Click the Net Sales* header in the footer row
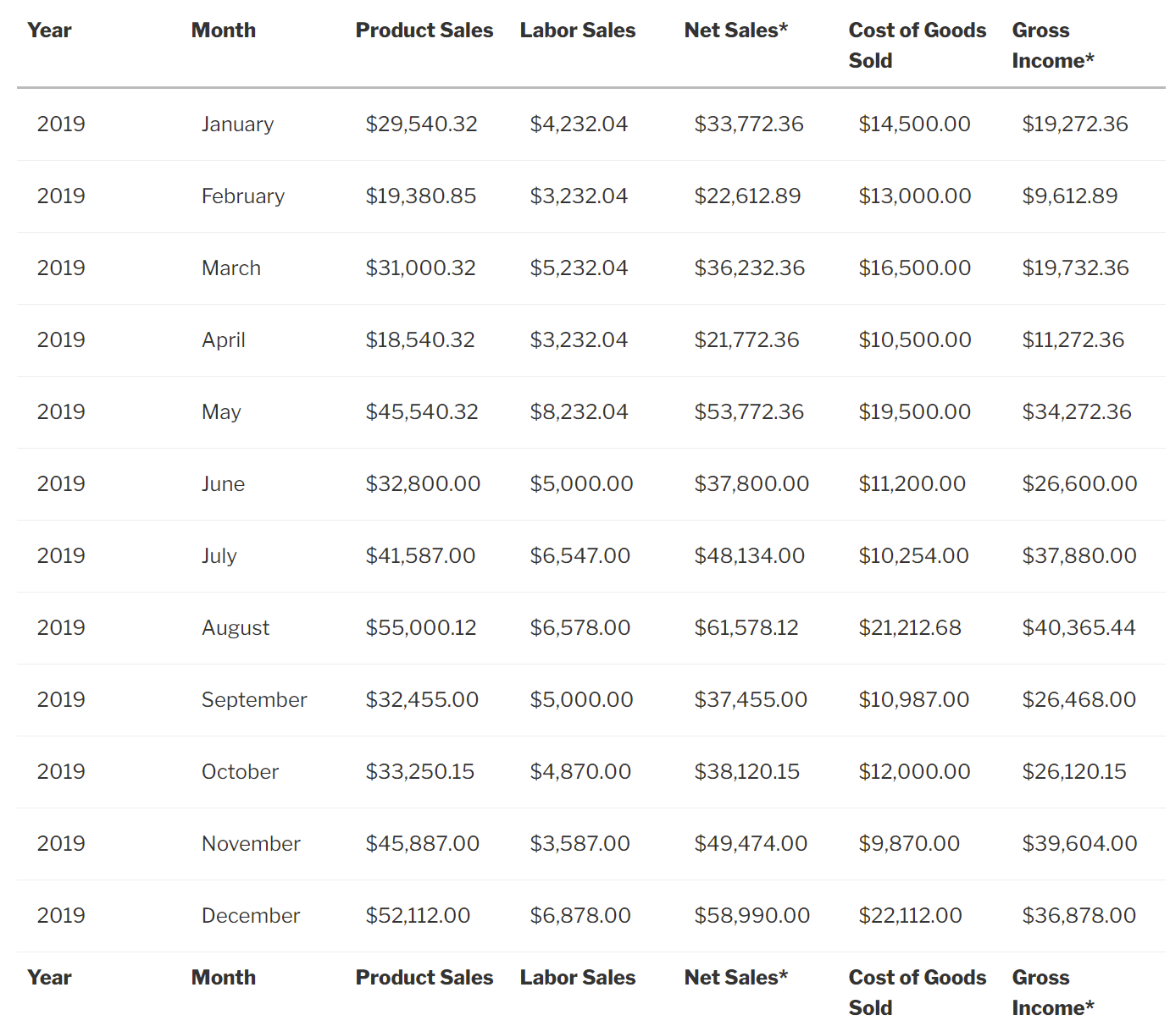The height and width of the screenshot is (1026, 1170). point(735,978)
